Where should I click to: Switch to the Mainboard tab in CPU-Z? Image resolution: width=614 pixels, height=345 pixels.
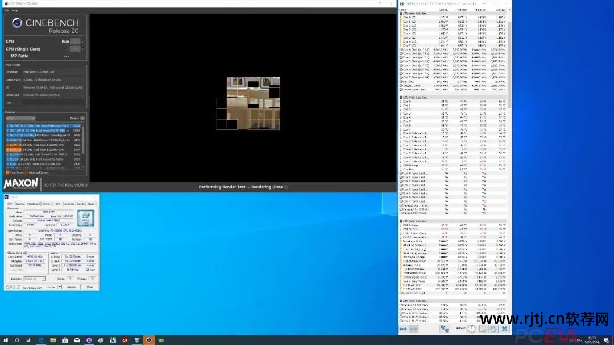pyautogui.click(x=34, y=204)
